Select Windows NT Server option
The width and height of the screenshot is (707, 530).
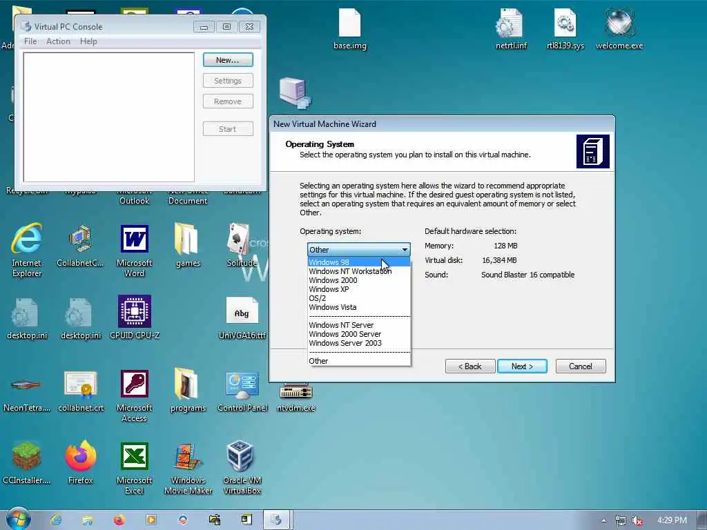tap(359, 325)
